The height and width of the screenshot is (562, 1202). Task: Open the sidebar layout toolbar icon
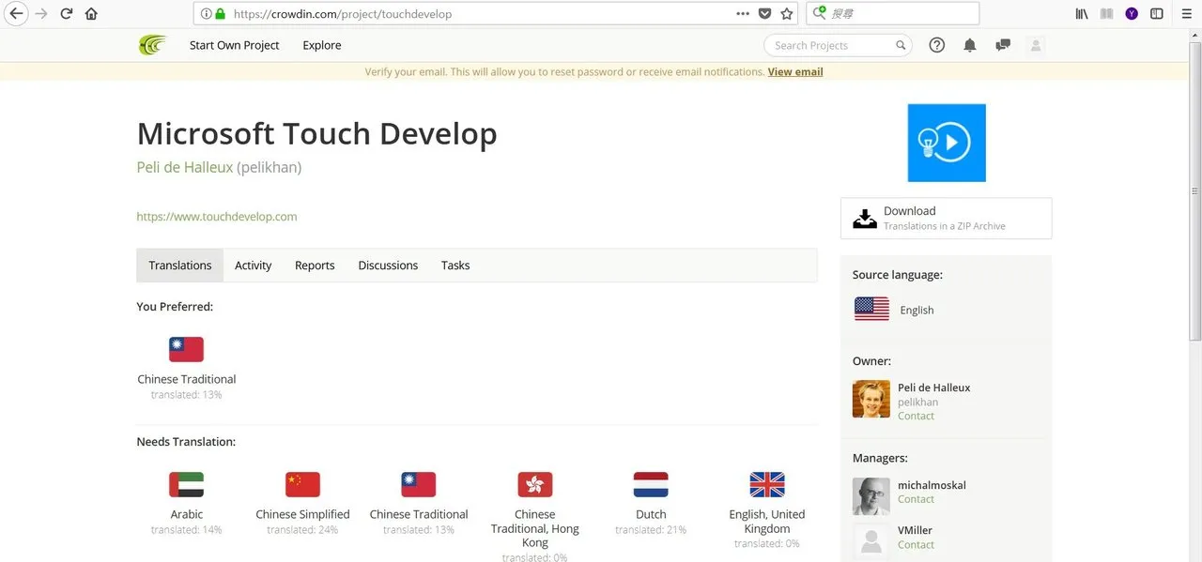click(x=1157, y=14)
